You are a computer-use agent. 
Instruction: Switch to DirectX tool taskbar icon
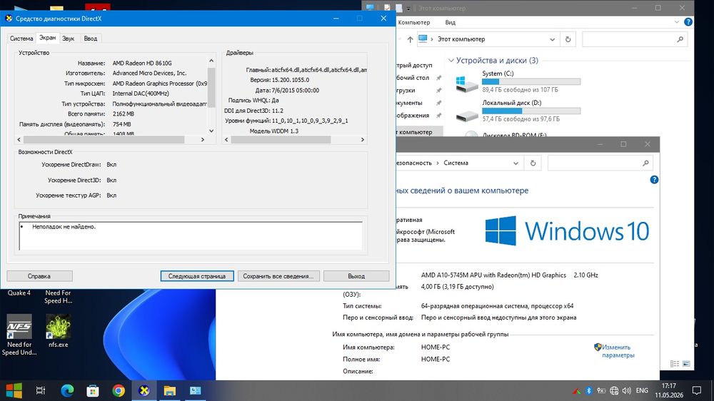pyautogui.click(x=144, y=390)
